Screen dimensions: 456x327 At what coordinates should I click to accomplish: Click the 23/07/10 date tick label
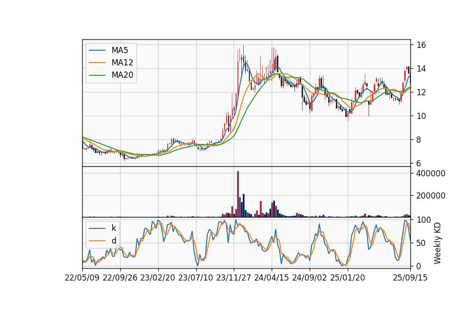[x=196, y=278]
